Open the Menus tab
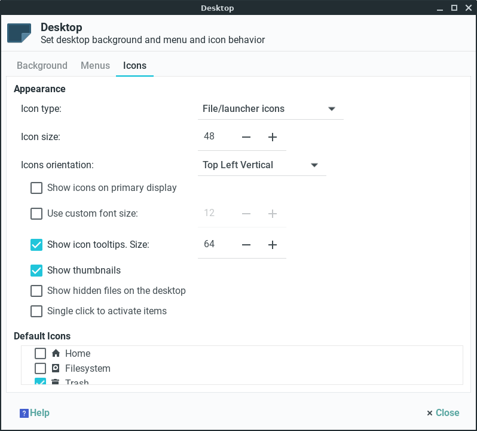This screenshot has width=477, height=431. click(x=95, y=66)
